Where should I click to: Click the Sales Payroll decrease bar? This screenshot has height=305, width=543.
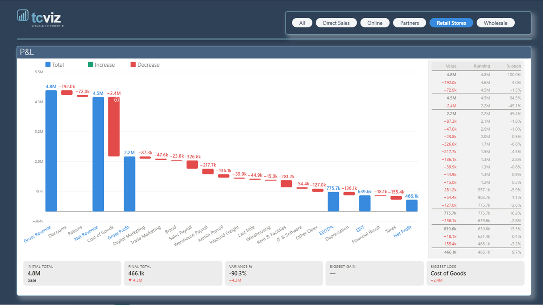(x=192, y=164)
